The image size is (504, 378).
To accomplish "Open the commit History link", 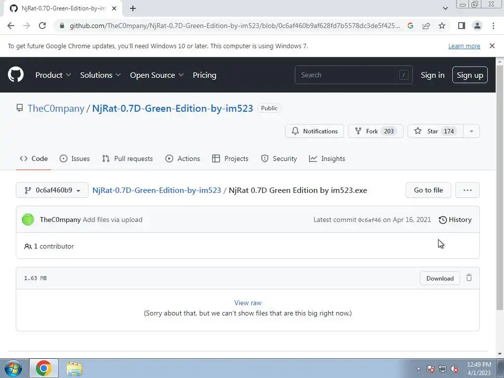I will 455,220.
